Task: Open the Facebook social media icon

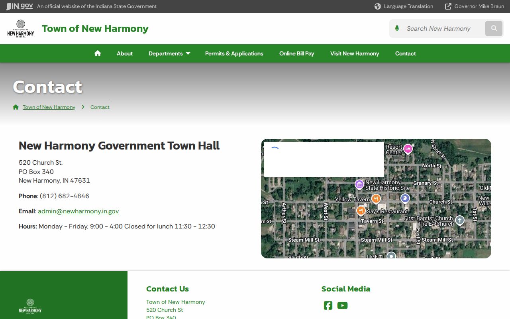Action: [328, 305]
